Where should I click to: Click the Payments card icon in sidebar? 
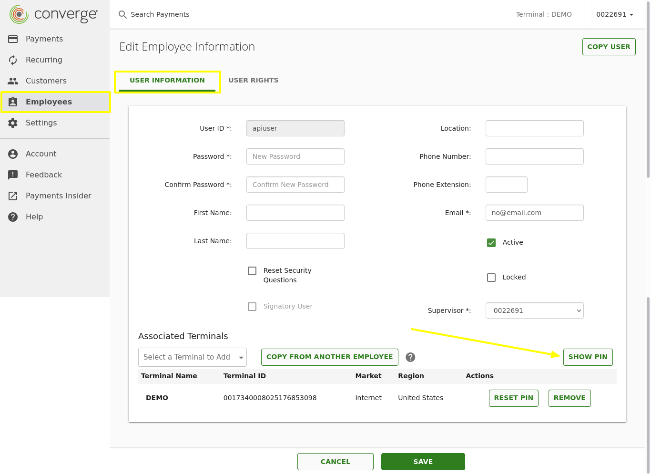(x=13, y=39)
